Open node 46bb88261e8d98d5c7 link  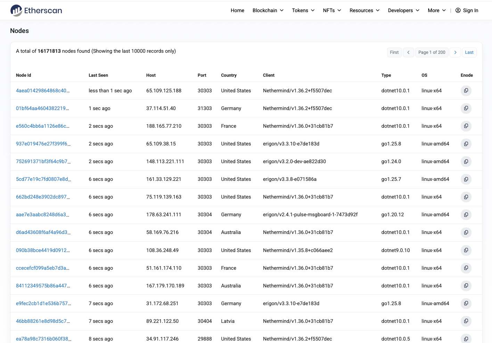pyautogui.click(x=43, y=321)
